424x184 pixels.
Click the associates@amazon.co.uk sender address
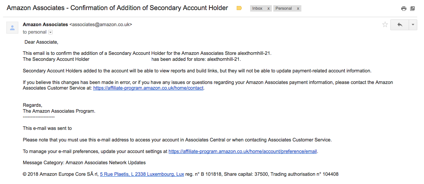101,25
